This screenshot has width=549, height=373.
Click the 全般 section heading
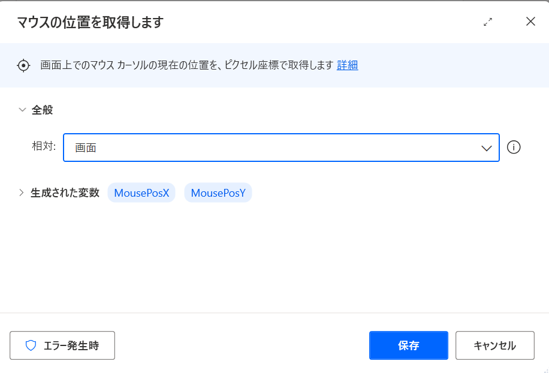43,110
